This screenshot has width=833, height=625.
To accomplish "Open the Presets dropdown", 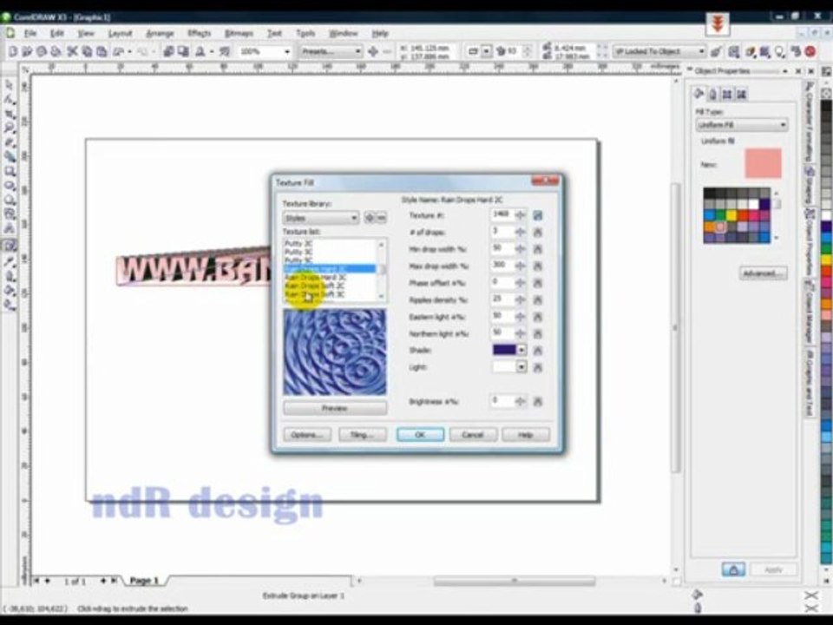I will tap(331, 51).
